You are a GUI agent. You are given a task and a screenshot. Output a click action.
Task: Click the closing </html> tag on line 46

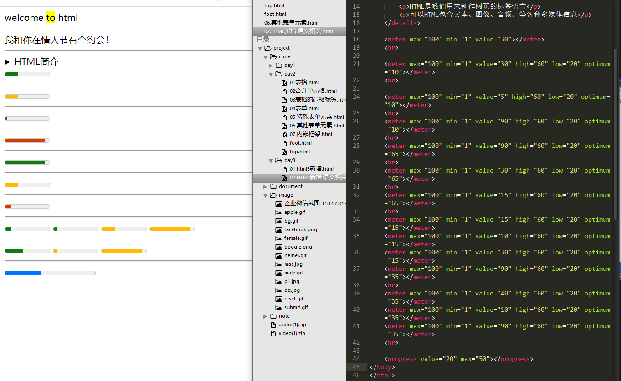coord(382,375)
